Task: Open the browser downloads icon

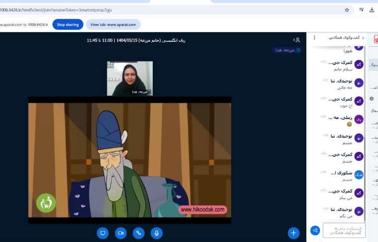Action: [372, 10]
